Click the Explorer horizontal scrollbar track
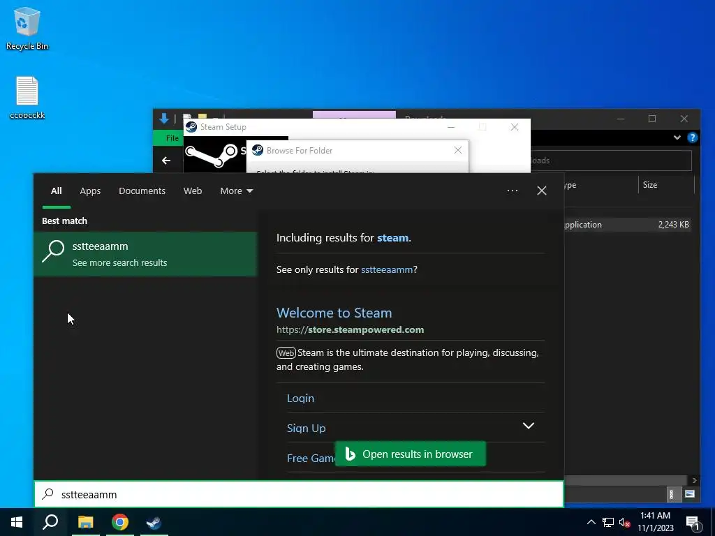715x536 pixels. (x=625, y=480)
